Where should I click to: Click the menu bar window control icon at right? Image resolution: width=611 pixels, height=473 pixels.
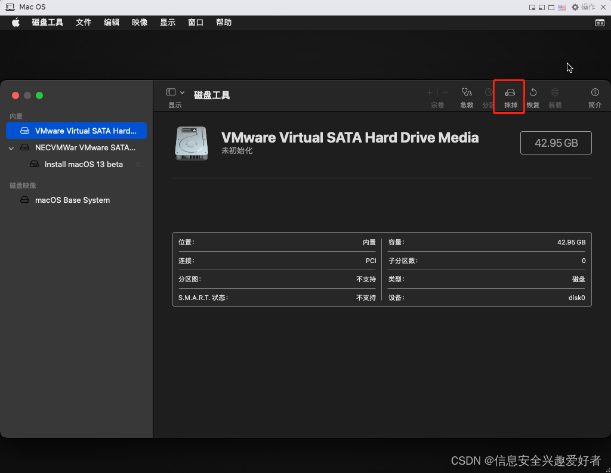pos(600,23)
